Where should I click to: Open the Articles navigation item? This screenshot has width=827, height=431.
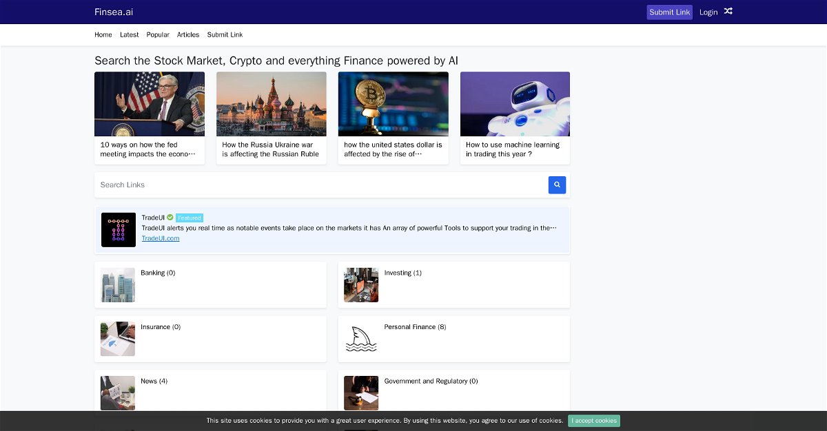188,34
